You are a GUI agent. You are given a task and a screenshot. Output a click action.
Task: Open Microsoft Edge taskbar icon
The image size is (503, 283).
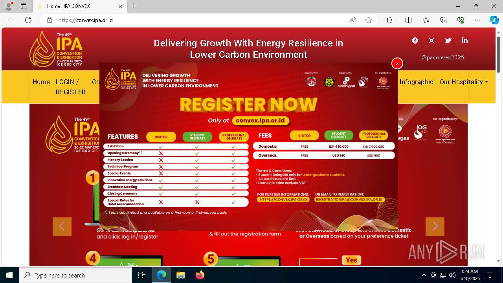[162, 275]
